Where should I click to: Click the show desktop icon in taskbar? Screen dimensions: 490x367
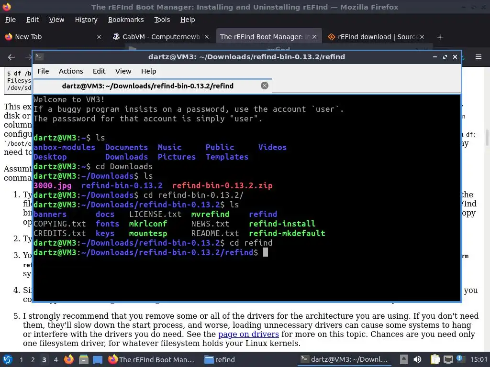pos(98,359)
